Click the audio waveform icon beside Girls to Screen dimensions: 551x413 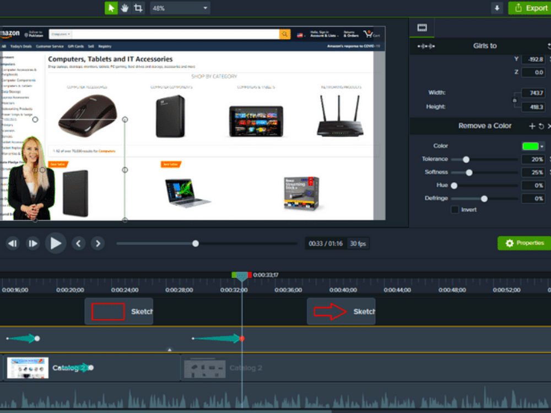click(x=426, y=46)
